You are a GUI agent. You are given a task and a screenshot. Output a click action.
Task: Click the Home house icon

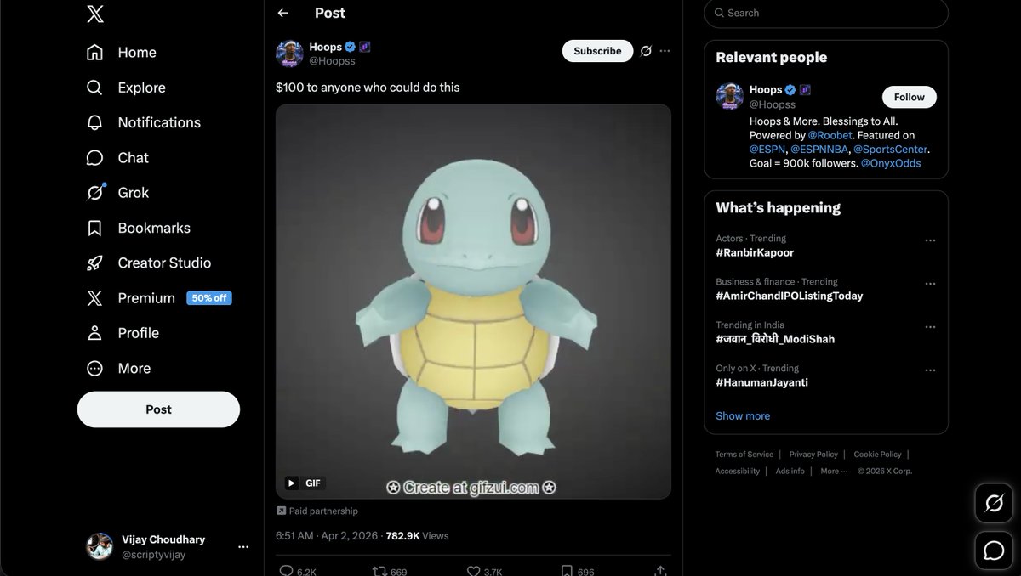click(x=95, y=53)
